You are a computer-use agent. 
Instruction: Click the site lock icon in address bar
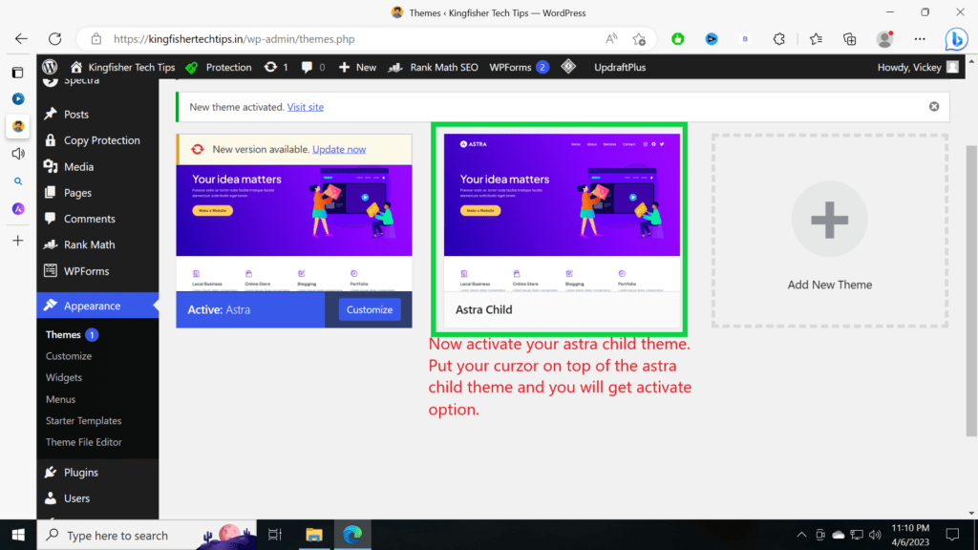96,38
